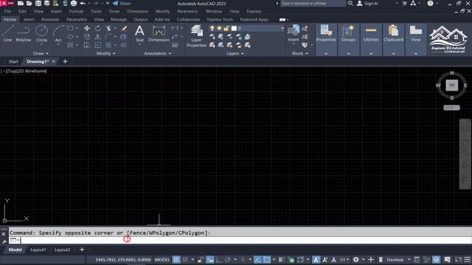Viewport: 472px width, 265px height.
Task: Expand the Modify panel
Action: click(105, 54)
